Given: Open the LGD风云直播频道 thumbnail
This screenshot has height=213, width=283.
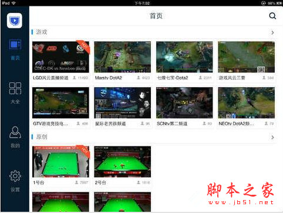Looking at the screenshot, I should point(60,57).
